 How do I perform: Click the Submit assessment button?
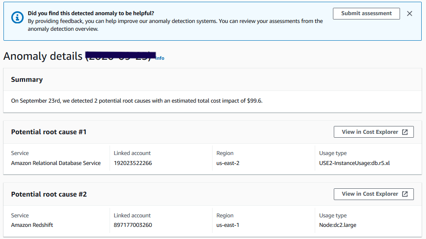[366, 13]
